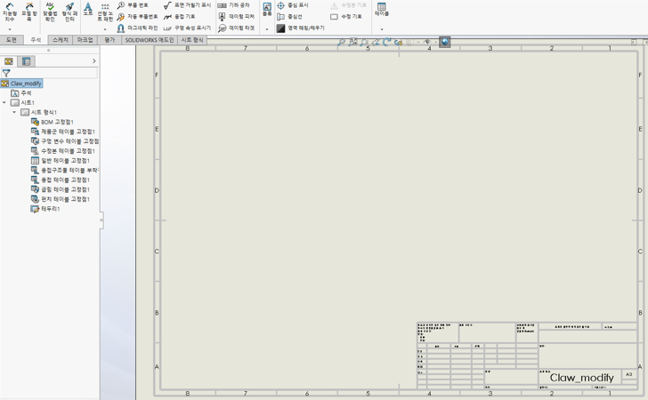Activate the 형식 페인터 (Format Painter) tool

click(69, 12)
